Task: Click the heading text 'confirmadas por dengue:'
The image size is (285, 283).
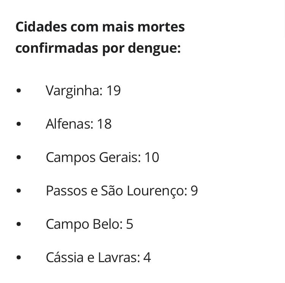Action: (x=98, y=48)
